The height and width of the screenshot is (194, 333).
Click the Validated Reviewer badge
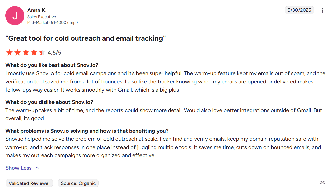point(29,183)
